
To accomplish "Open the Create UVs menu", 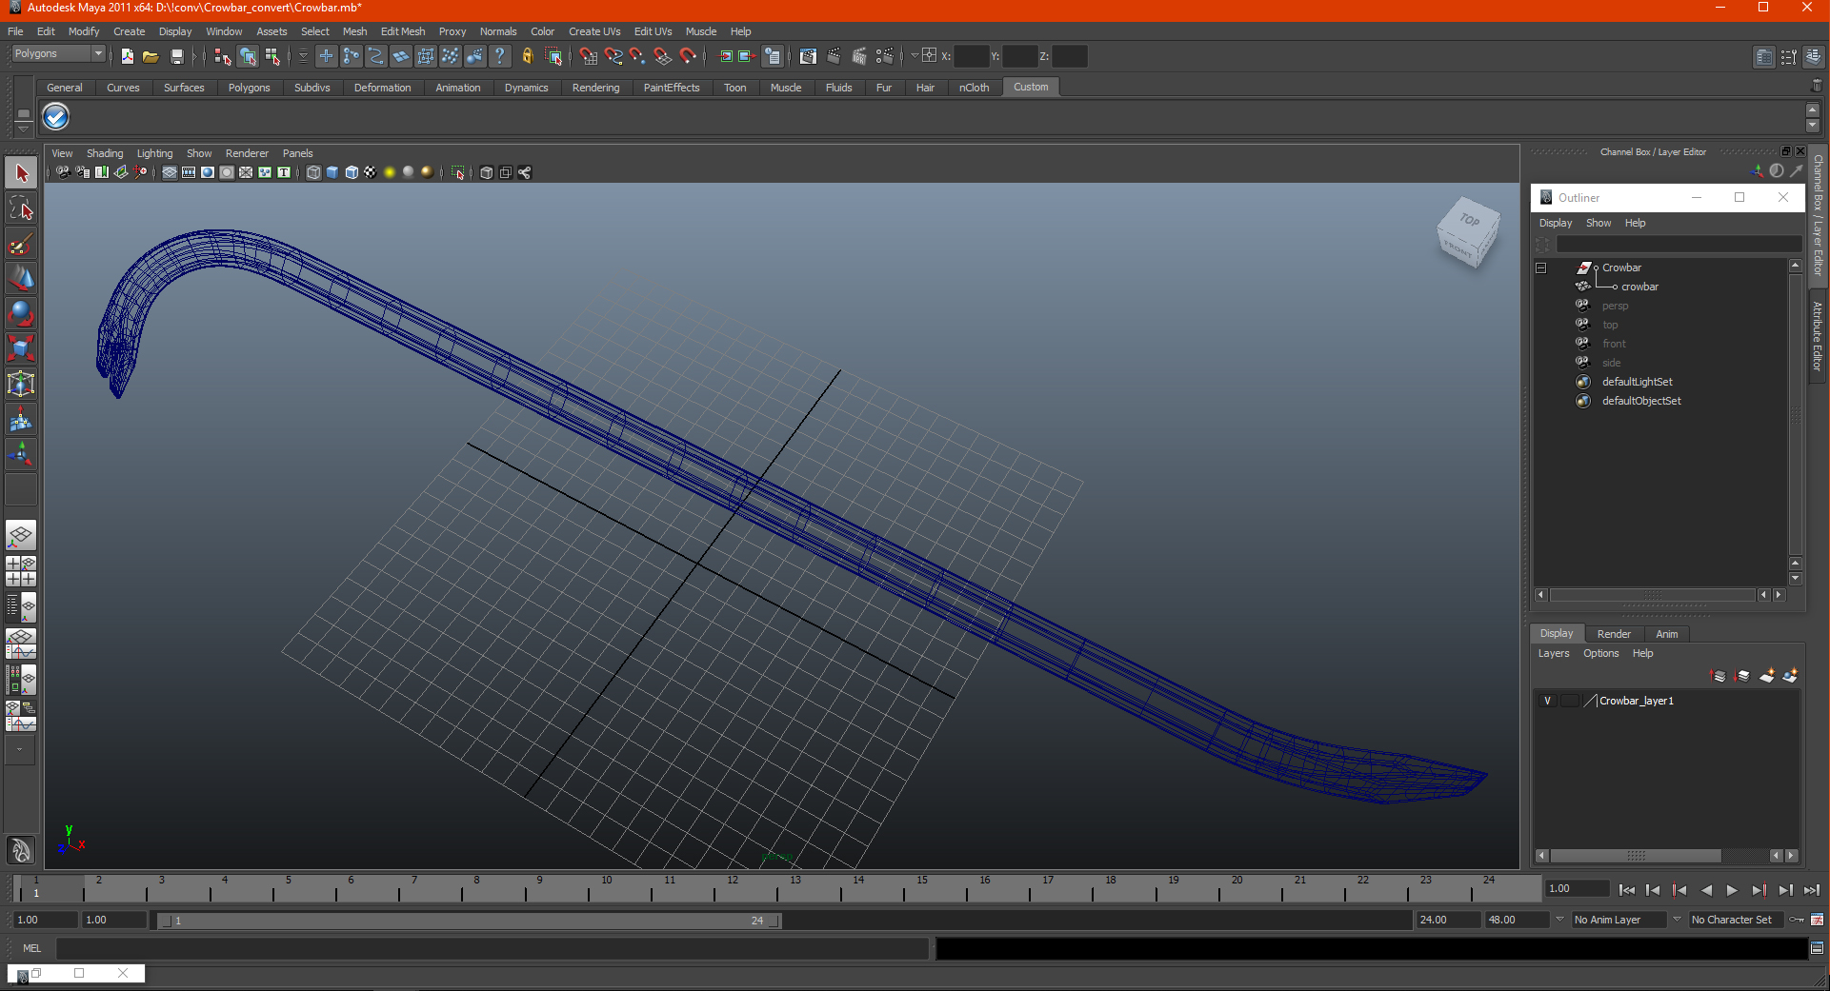I will pyautogui.click(x=594, y=31).
